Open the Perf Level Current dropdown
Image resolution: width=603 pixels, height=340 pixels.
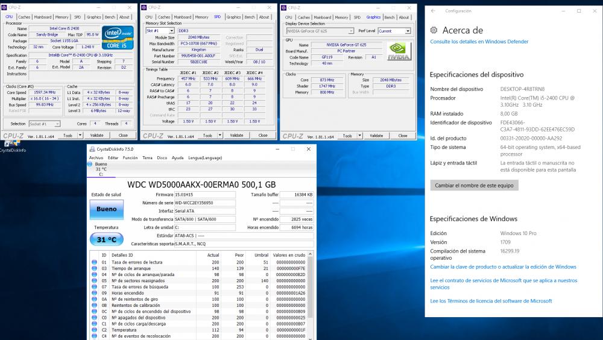click(408, 31)
